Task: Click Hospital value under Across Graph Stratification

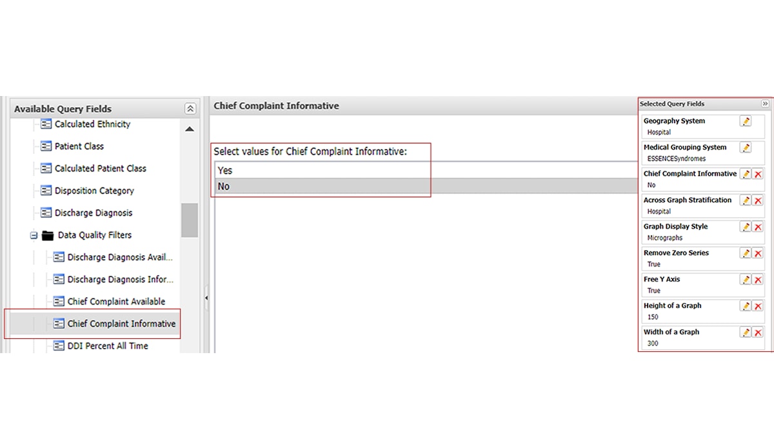Action: coord(659,211)
